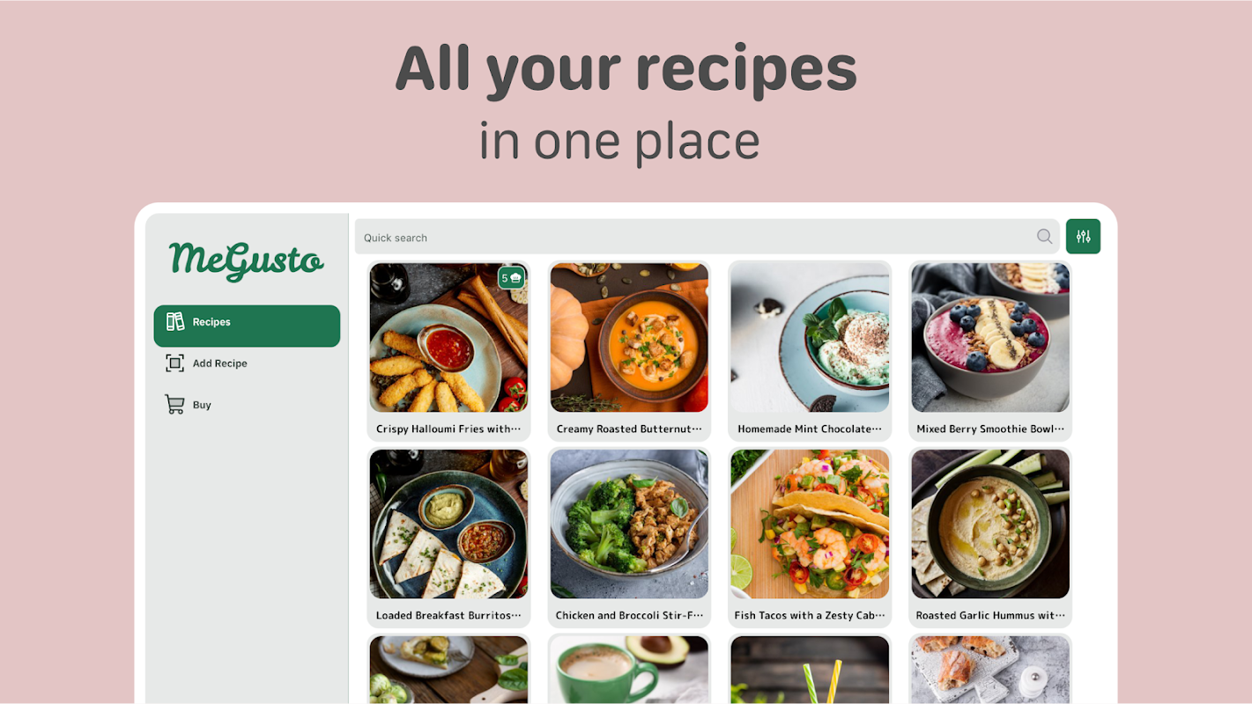
Task: Choose the Chicken and Broccoli Stir-Fry photo
Action: click(629, 524)
